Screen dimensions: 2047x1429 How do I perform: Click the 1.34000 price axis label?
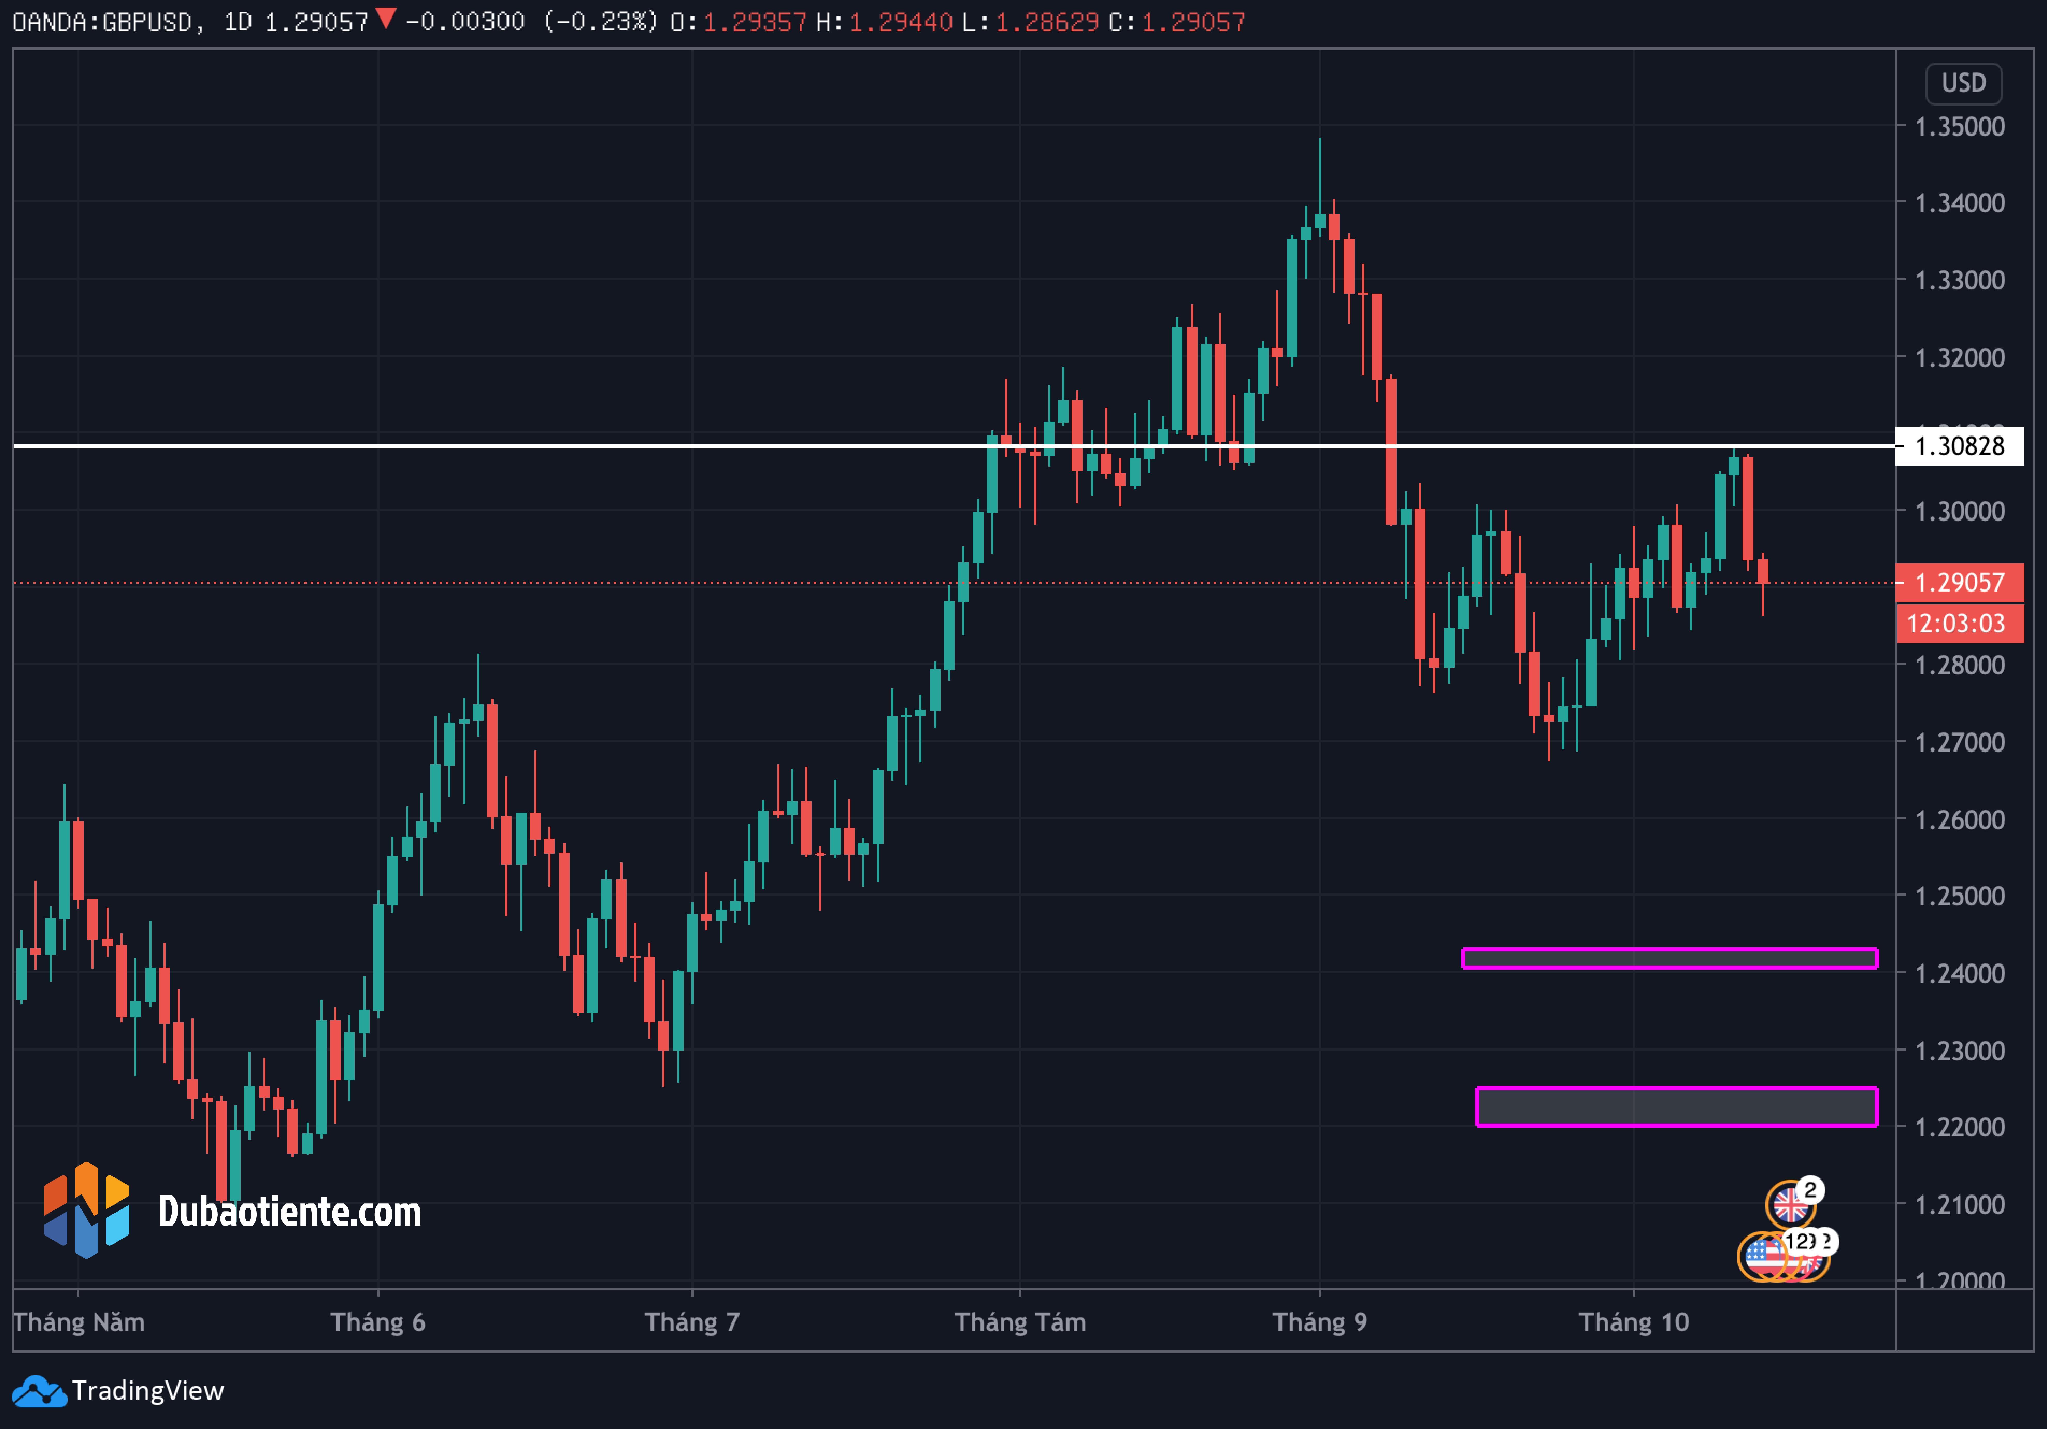pos(1960,203)
